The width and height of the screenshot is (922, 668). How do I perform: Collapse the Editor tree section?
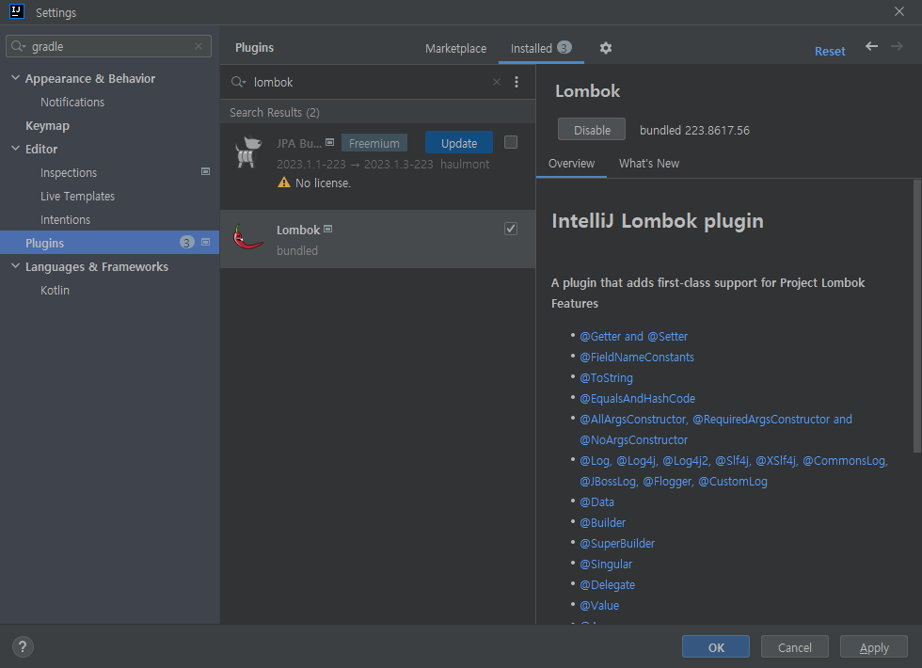pos(15,149)
